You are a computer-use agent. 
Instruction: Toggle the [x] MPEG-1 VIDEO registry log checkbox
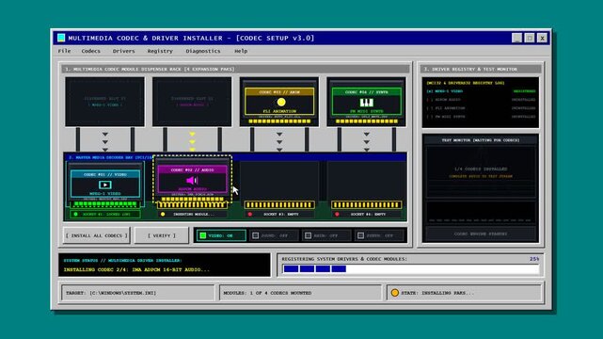point(429,91)
